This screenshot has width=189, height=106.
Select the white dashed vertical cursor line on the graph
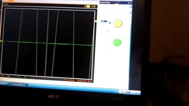click(47, 43)
